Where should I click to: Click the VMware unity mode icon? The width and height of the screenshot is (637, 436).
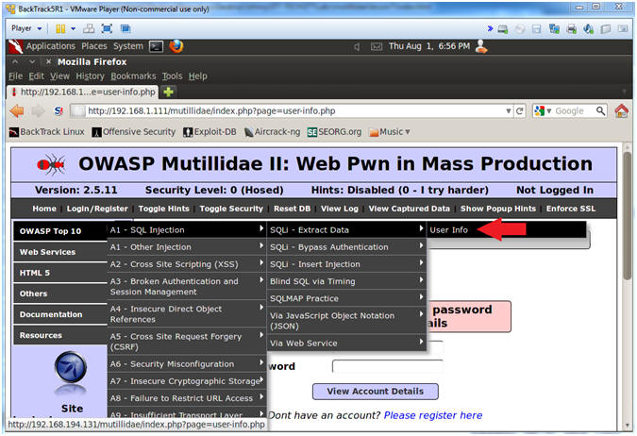click(x=126, y=29)
